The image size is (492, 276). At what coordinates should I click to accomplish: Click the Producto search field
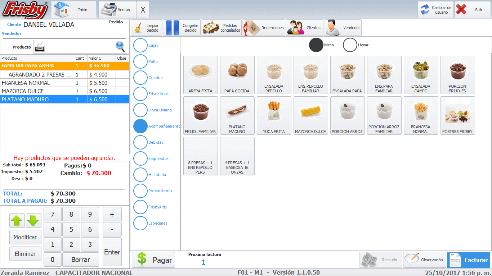pos(80,47)
